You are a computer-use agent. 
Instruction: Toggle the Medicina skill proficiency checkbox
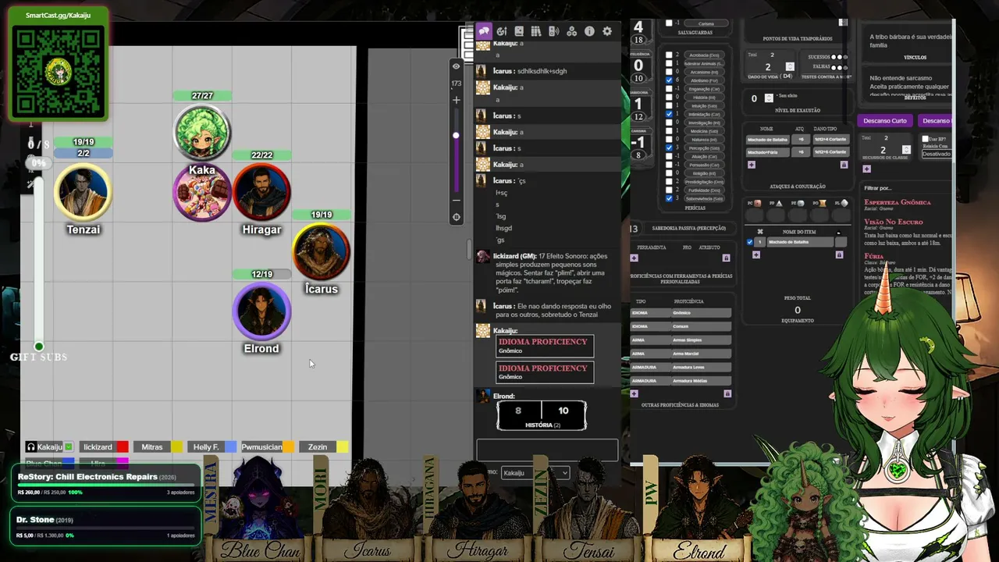point(669,131)
